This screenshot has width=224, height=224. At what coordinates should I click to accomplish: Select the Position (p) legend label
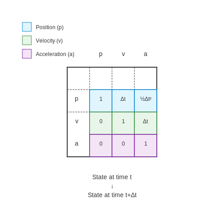(50, 27)
